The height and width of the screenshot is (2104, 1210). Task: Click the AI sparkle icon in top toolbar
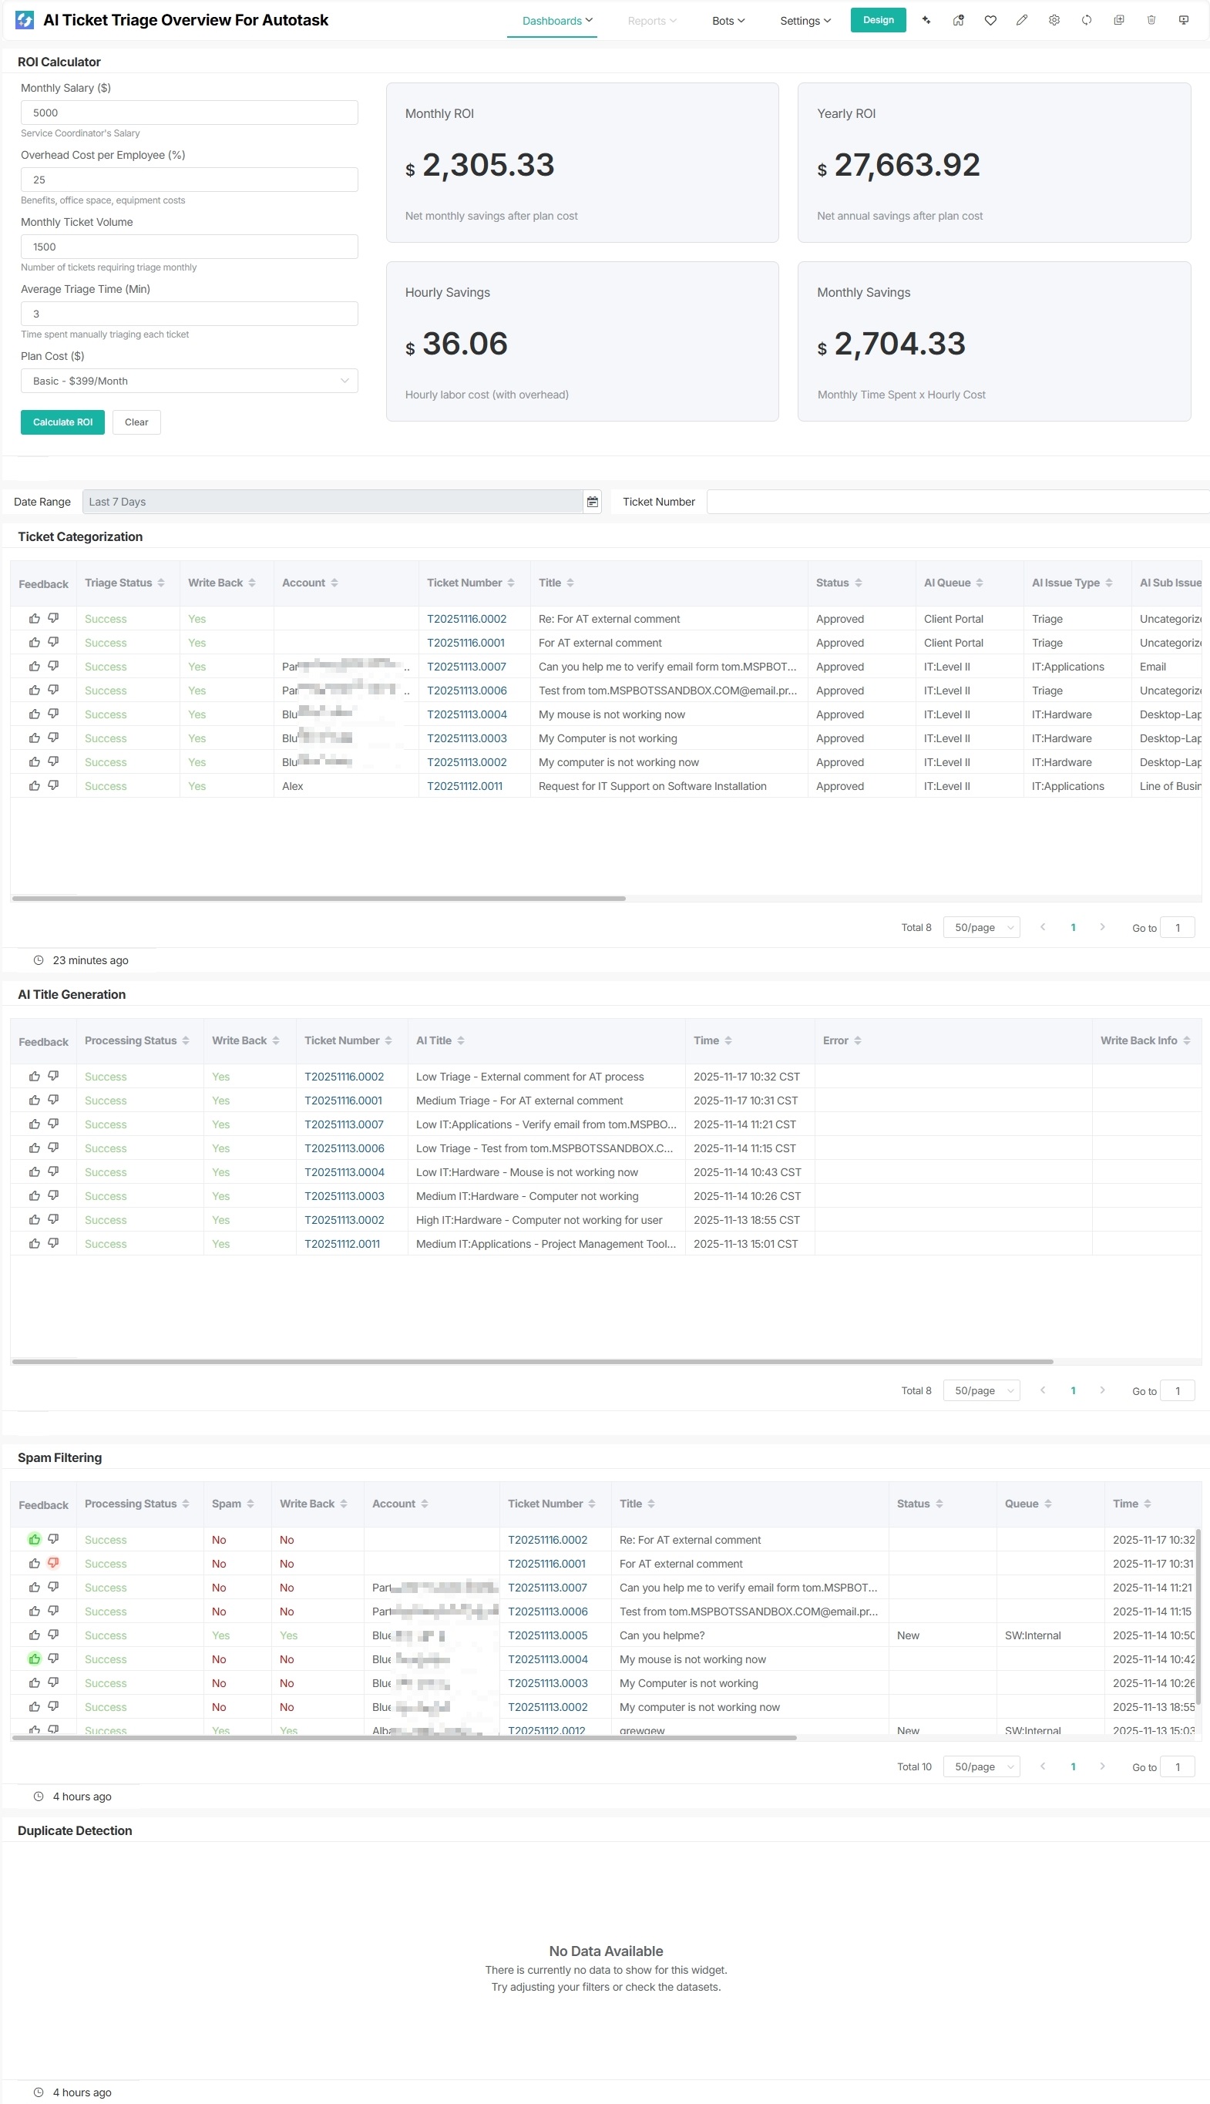926,20
